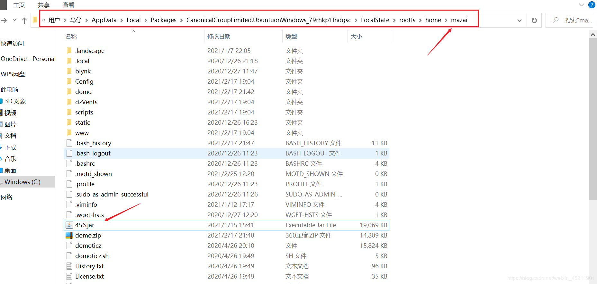Click the file list vertical scrollbar thumb
This screenshot has height=284, width=597.
pos(593,119)
